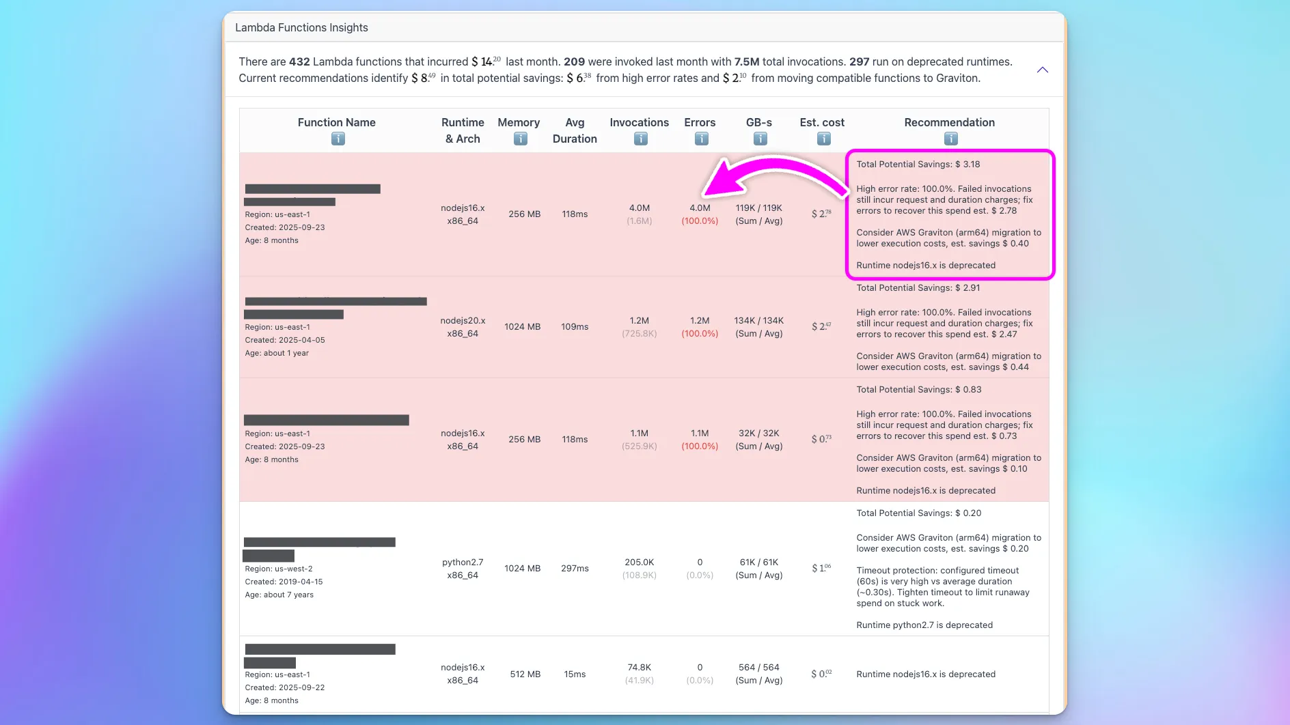The image size is (1290, 725).
Task: Click the info icon under Recommendation
Action: click(x=950, y=139)
